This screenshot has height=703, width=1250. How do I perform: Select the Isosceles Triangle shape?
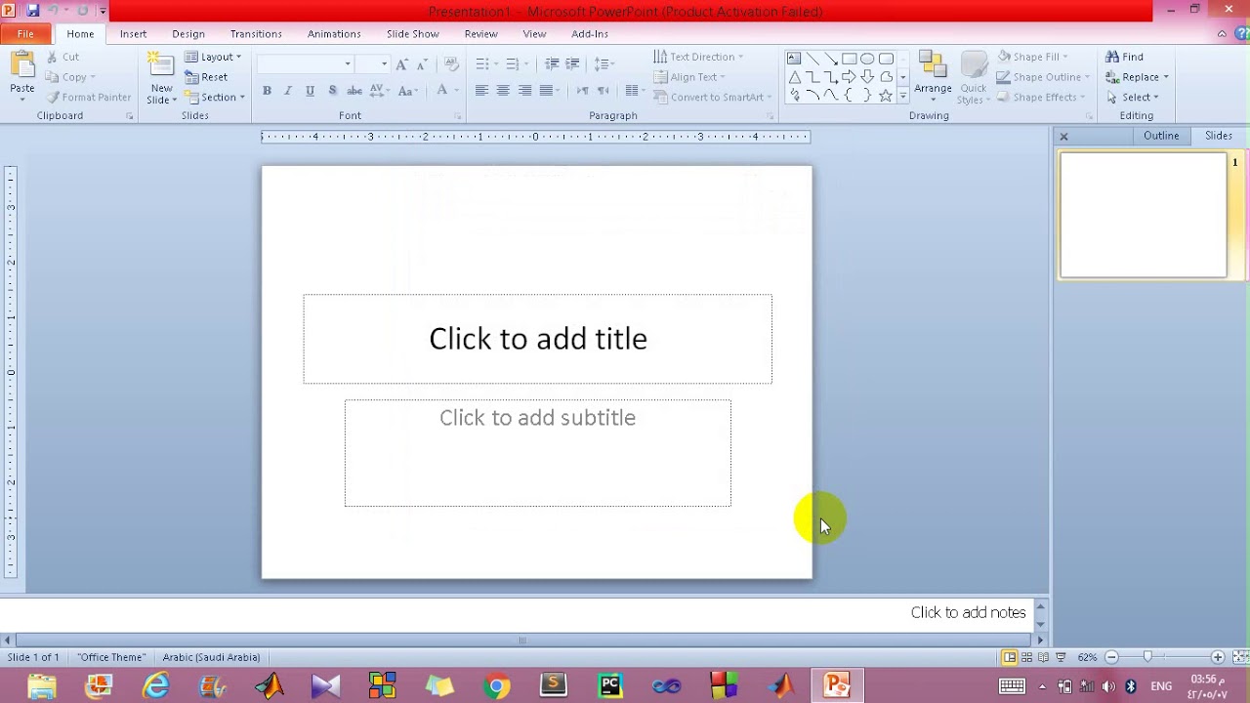coord(794,77)
